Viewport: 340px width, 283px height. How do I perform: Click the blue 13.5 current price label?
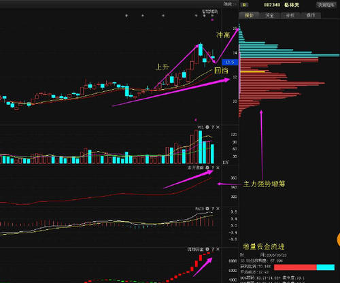[x=230, y=62]
